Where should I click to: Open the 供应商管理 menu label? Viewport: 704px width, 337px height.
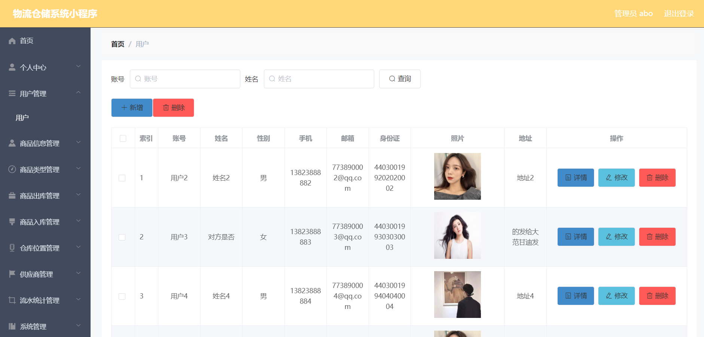(36, 275)
